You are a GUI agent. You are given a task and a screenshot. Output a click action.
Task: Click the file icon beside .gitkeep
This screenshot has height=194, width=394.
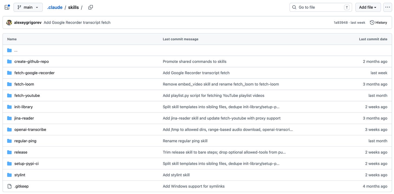(x=9, y=186)
